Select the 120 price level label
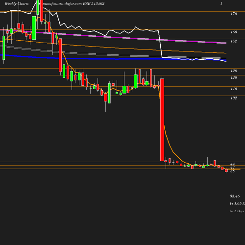Screen dimensions: 245x245 pyautogui.click(x=234, y=77)
